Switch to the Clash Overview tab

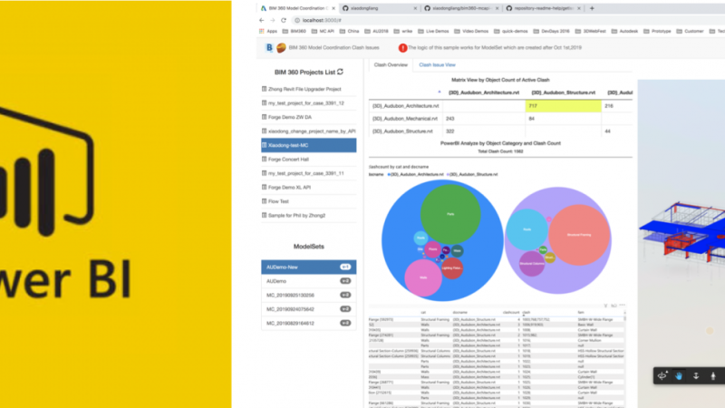click(391, 64)
